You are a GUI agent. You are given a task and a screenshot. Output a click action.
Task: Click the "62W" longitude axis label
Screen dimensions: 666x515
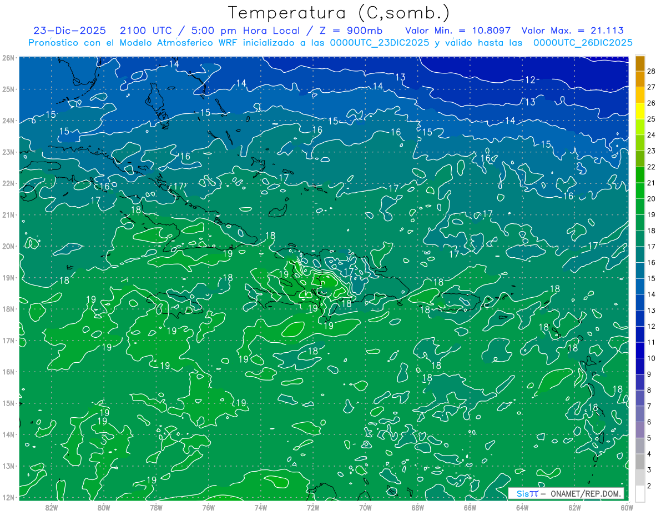click(x=574, y=507)
